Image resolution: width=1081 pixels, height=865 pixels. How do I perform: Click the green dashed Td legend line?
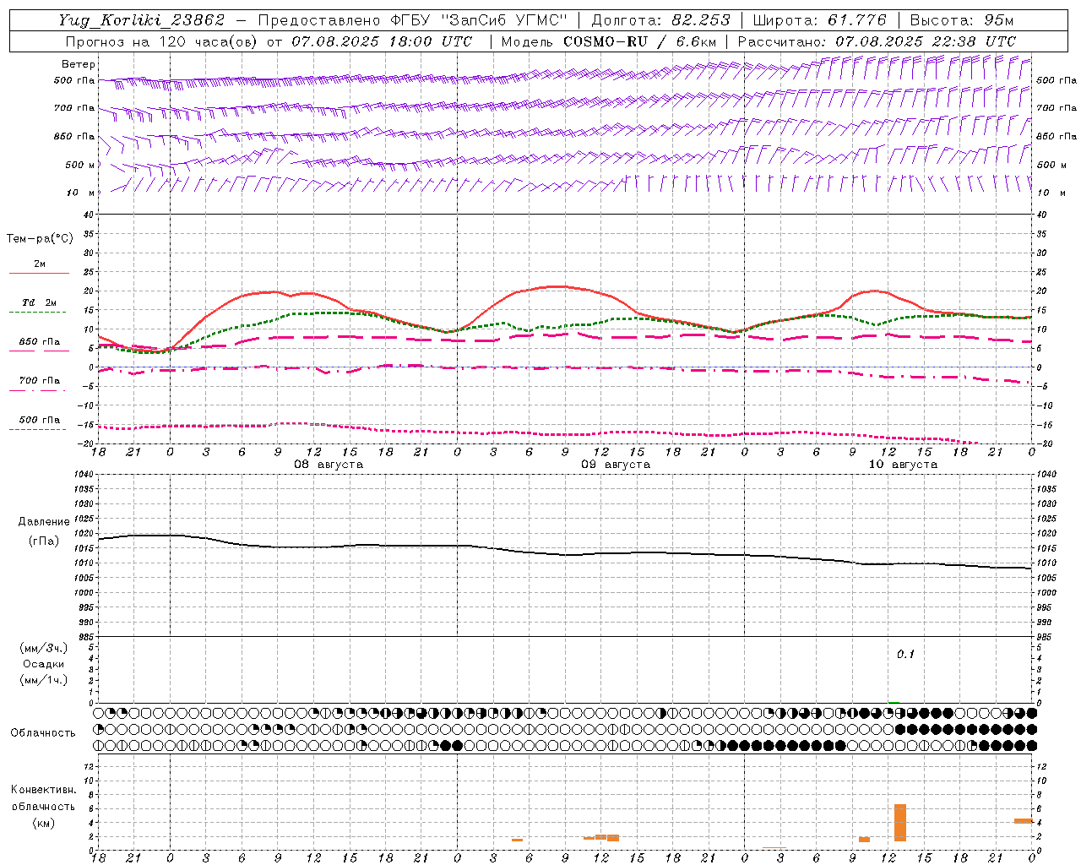37,312
